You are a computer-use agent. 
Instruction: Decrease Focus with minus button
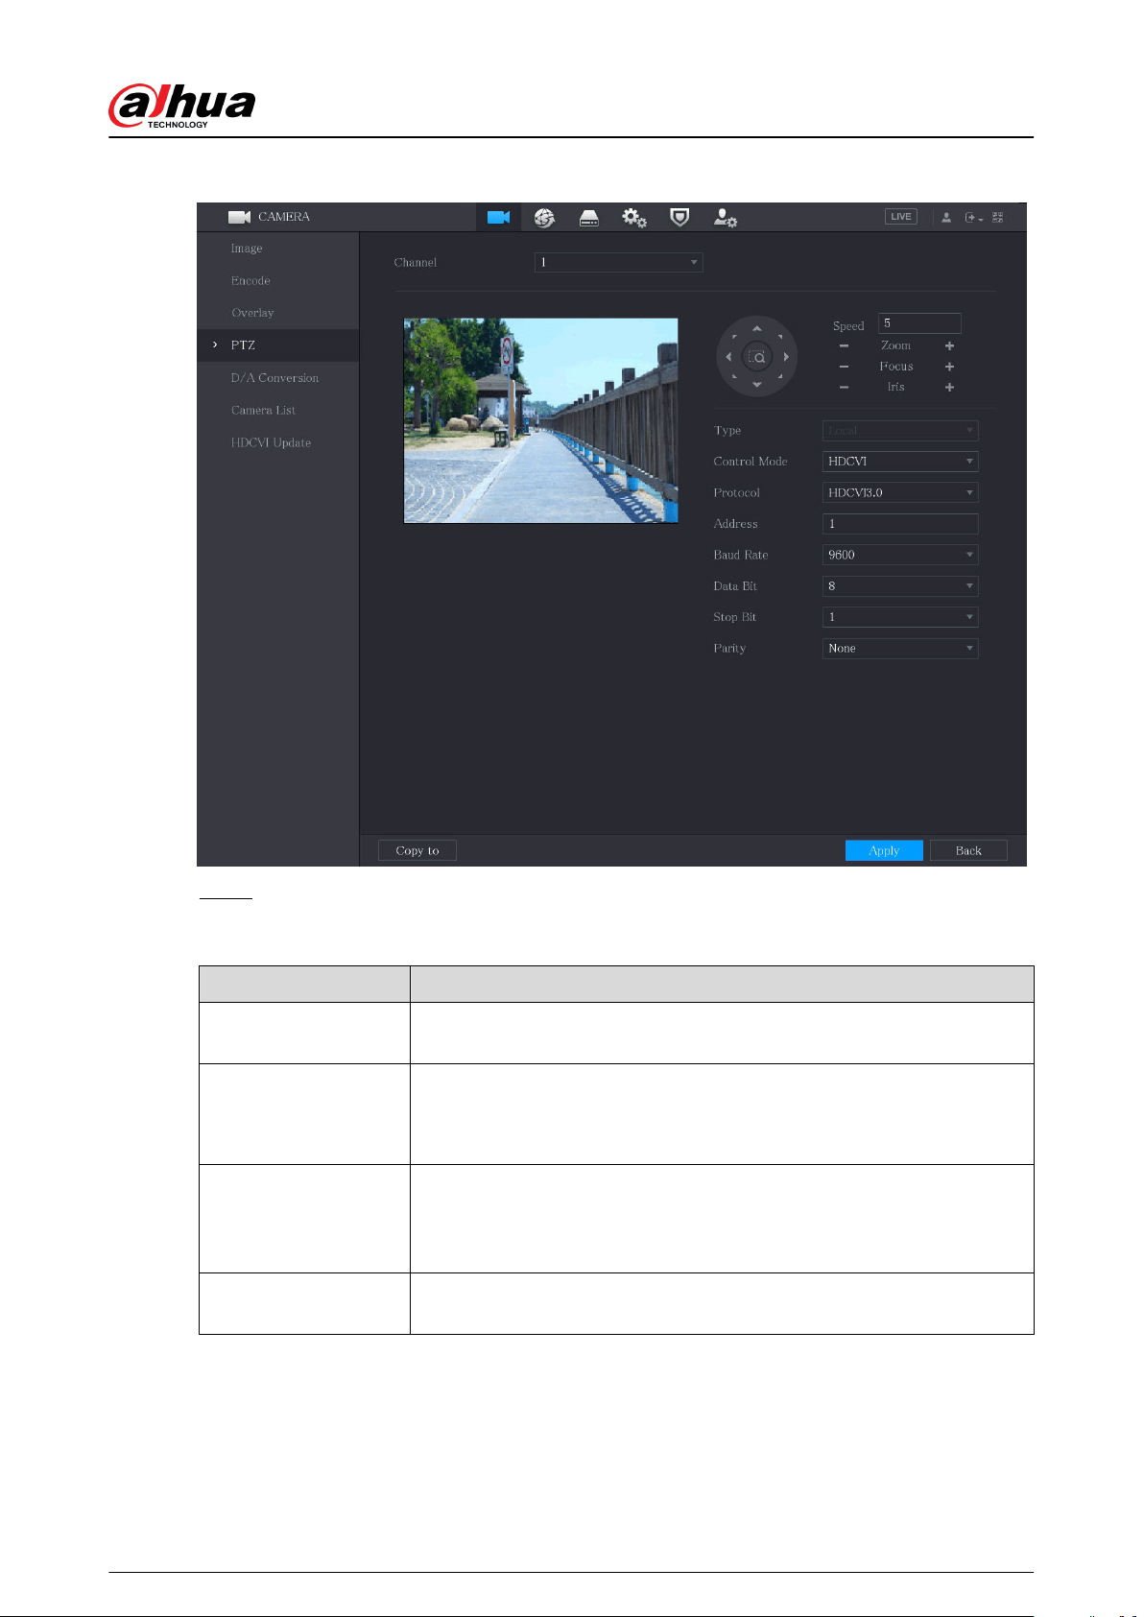click(x=844, y=367)
